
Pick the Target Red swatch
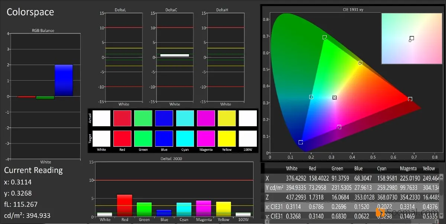tap(122, 139)
